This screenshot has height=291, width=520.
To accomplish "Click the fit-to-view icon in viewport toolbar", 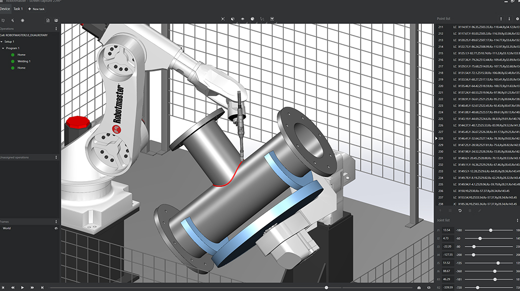I will (223, 19).
